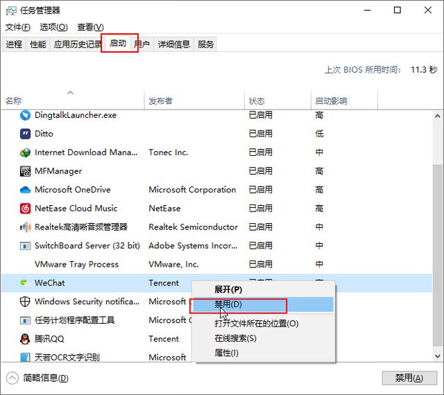Click the NetEase publisher cell
Screen dimensions: 444x395
(x=164, y=209)
